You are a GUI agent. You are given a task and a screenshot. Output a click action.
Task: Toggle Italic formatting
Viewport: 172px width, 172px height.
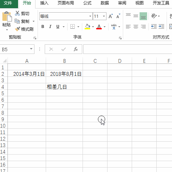click(x=50, y=27)
